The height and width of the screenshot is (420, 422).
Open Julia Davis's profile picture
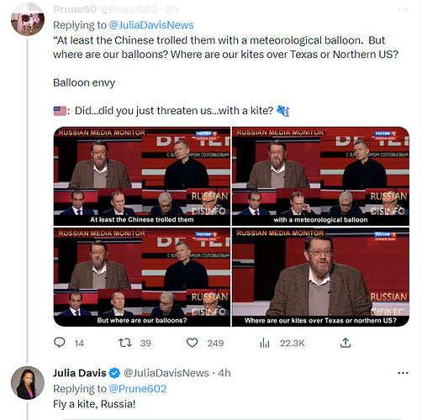coord(28,382)
